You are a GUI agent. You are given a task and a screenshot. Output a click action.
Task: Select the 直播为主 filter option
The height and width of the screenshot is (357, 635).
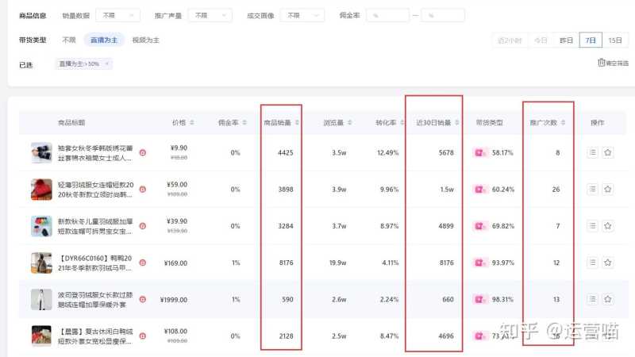pos(104,40)
